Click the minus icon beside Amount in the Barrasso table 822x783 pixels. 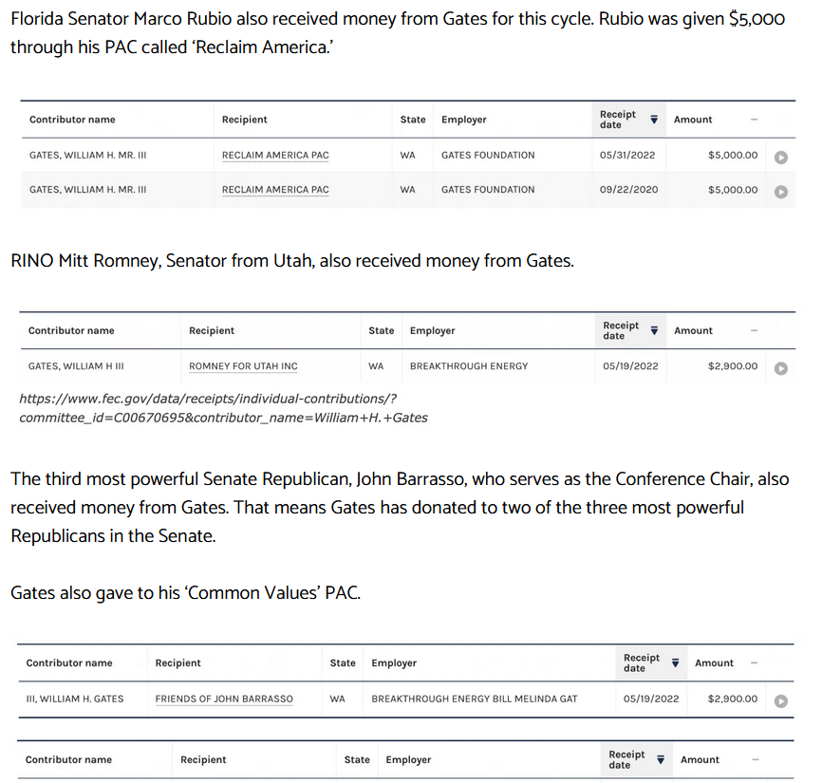[754, 663]
